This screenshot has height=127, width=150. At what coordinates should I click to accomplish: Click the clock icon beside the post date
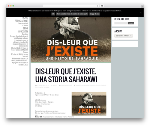36,85
